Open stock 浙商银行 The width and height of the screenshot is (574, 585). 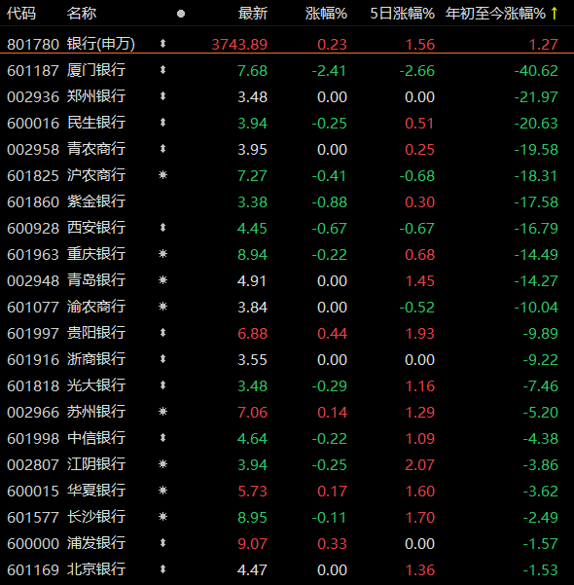[96, 359]
